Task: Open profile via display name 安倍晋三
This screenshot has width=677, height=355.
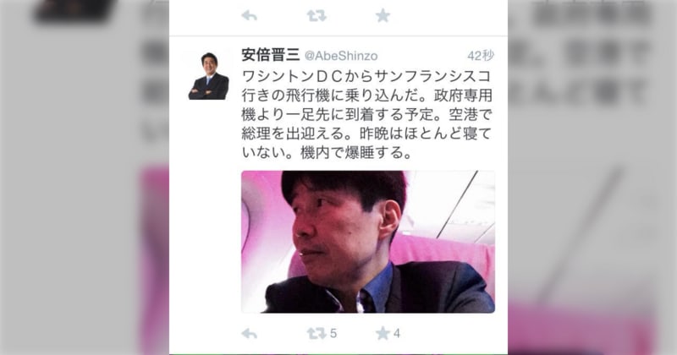Action: [x=271, y=55]
